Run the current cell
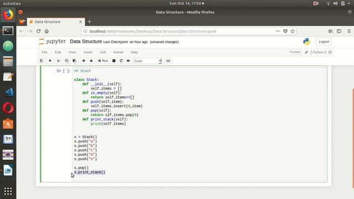 point(103,61)
